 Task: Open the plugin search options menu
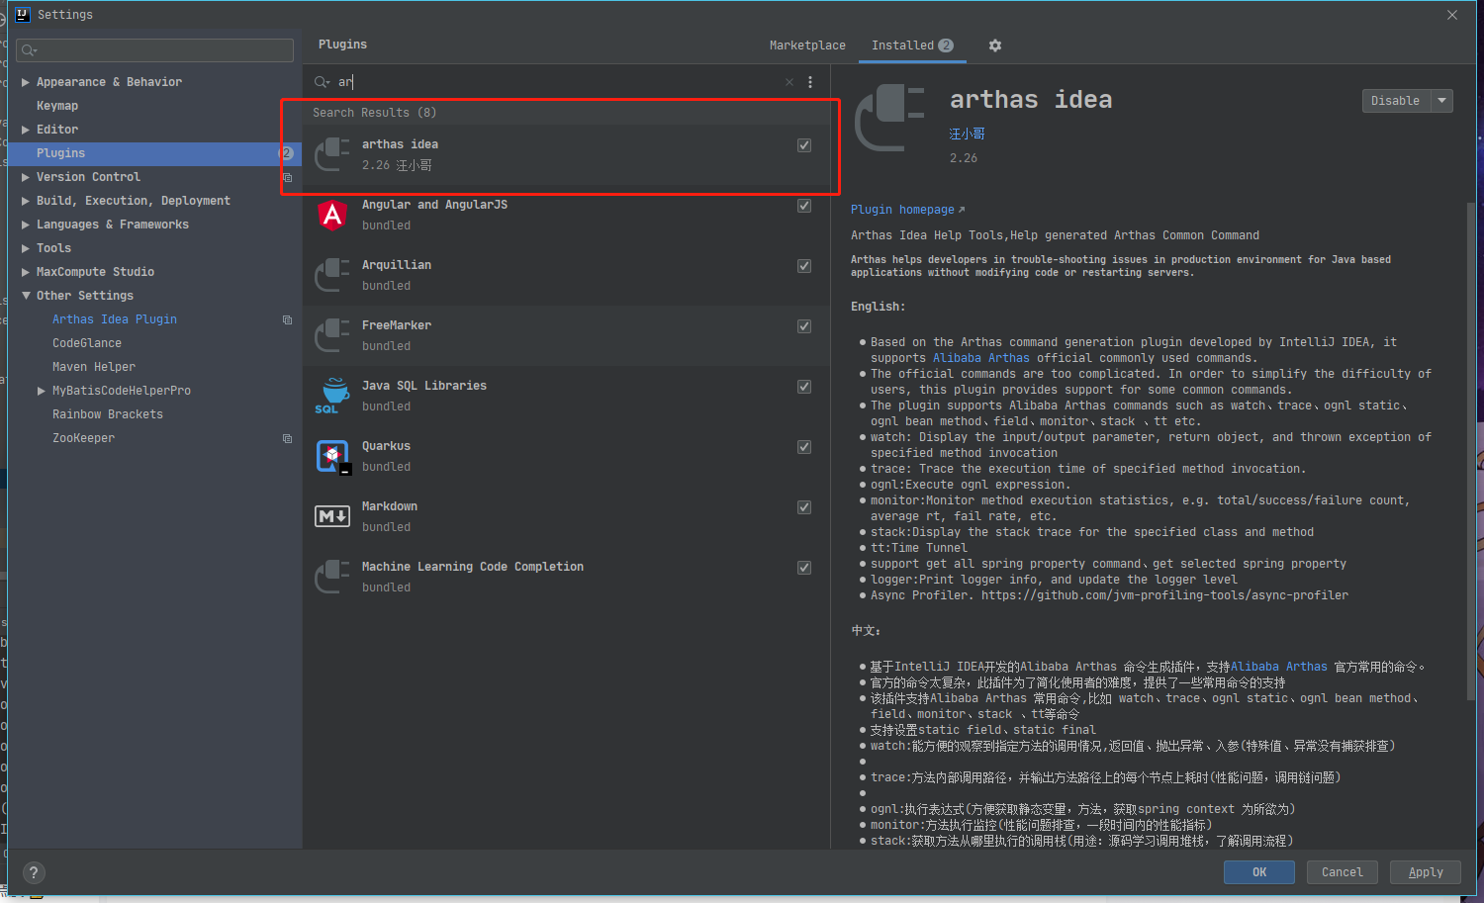tap(810, 82)
